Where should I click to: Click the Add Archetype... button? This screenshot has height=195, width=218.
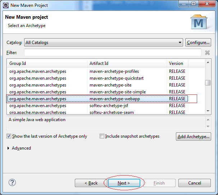tap(194, 137)
